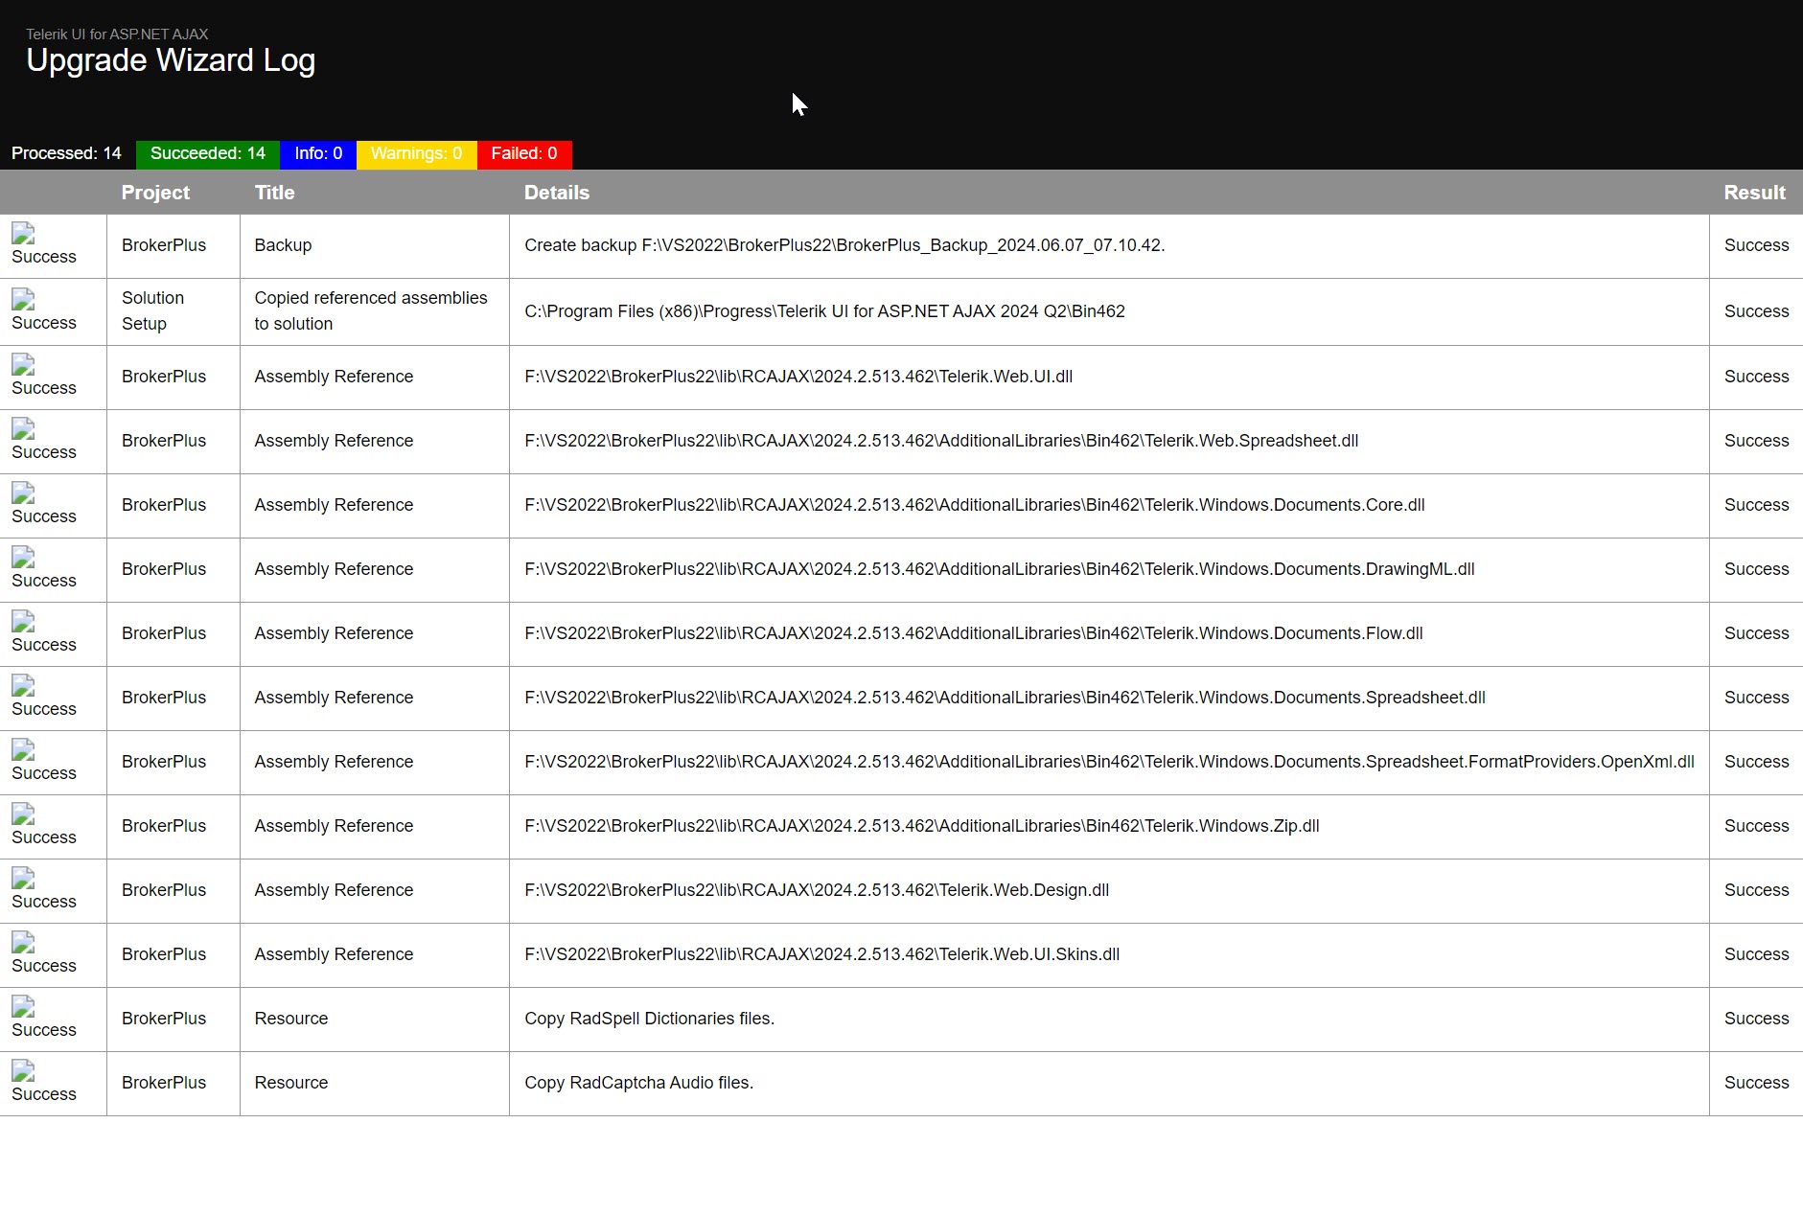Click the Spreadsheet.FormatProviders.OpenXml.dll path
1803x1215 pixels.
(x=1109, y=762)
